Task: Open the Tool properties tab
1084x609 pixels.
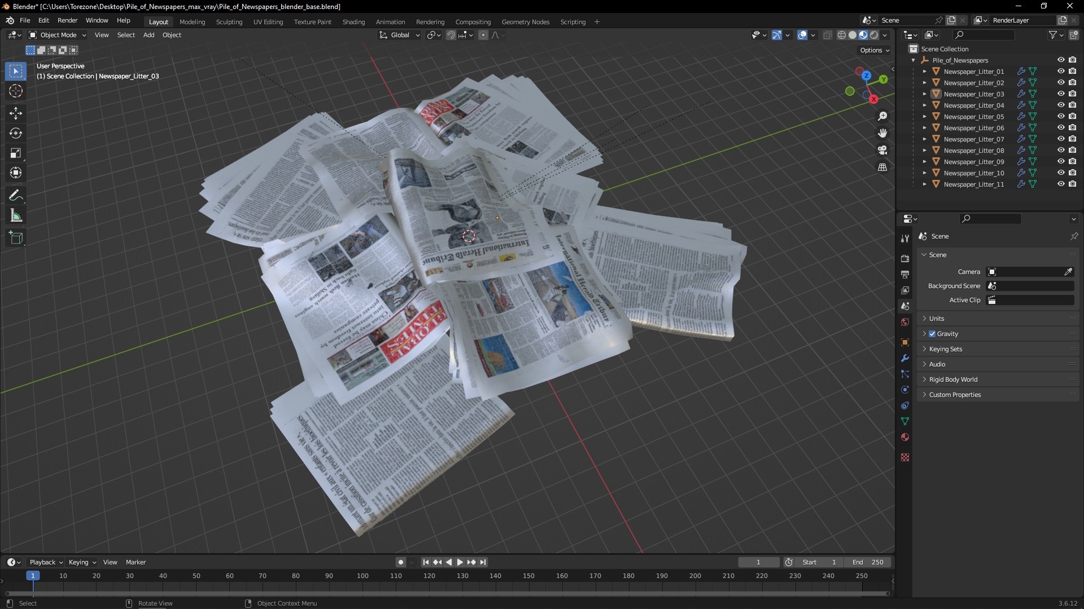Action: pyautogui.click(x=905, y=239)
